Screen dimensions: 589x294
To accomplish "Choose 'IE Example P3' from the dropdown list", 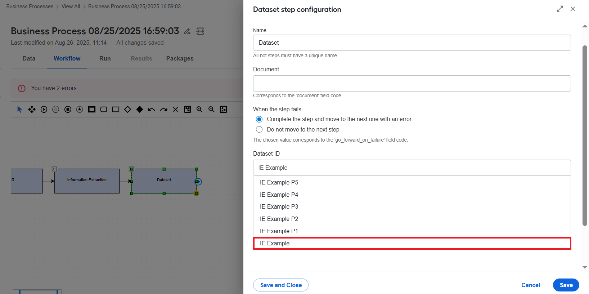I will [x=412, y=207].
